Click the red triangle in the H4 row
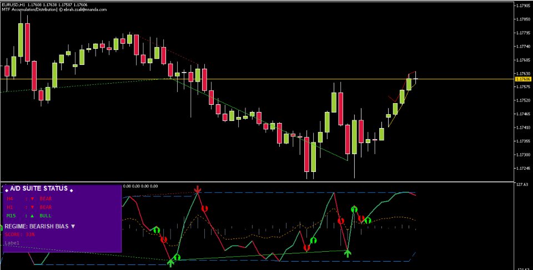This screenshot has width=533, height=270. click(x=32, y=198)
